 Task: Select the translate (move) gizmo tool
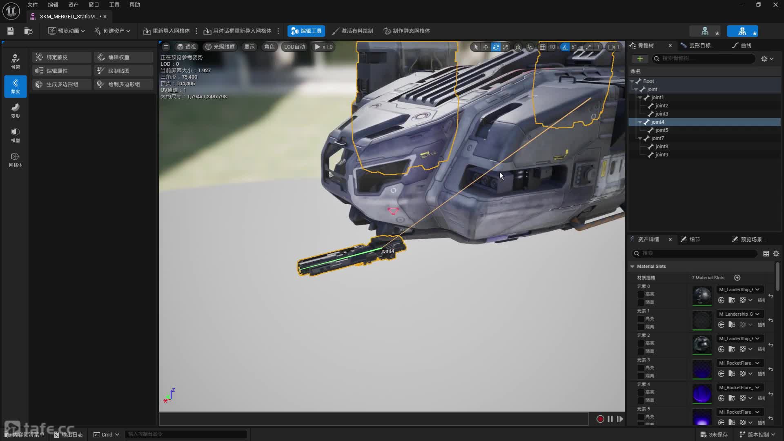tap(486, 47)
